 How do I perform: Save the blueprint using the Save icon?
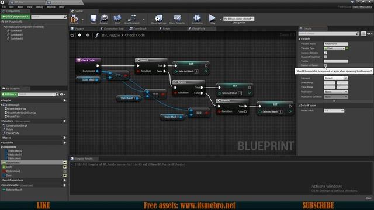click(x=93, y=19)
